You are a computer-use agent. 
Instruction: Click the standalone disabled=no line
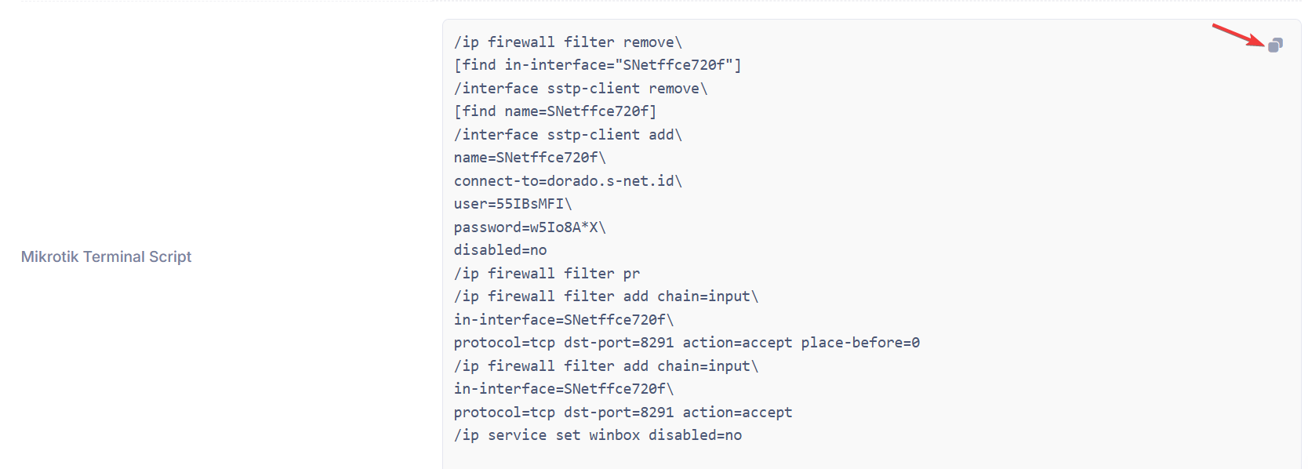pos(500,250)
